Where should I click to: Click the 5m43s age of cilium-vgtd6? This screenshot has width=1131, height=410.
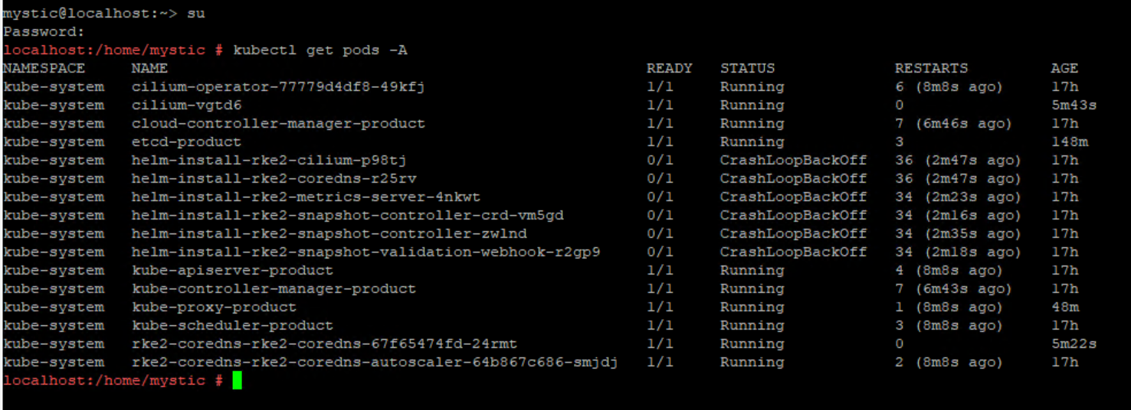(x=1074, y=105)
